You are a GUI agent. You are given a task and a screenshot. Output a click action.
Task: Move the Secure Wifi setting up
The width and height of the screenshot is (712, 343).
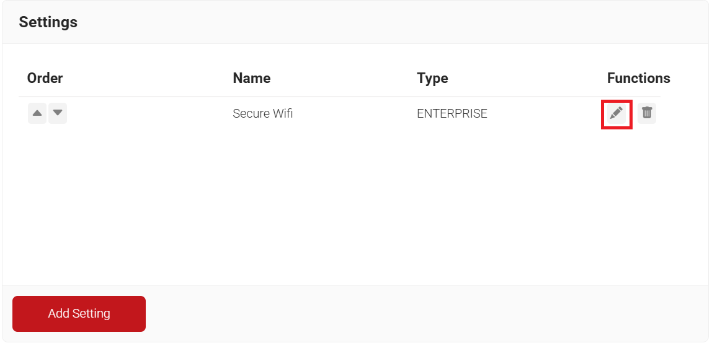(37, 113)
